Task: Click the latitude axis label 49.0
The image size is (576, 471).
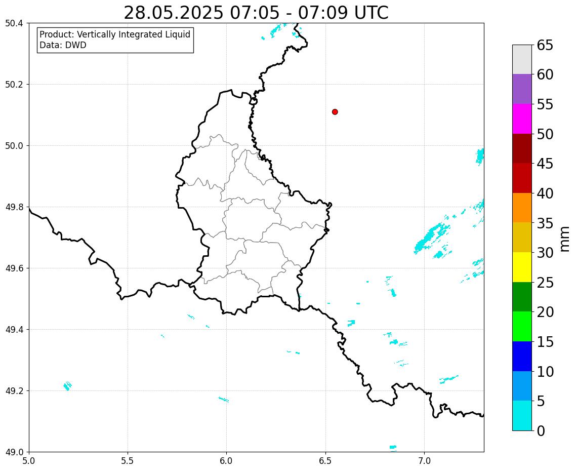Action: (x=14, y=452)
